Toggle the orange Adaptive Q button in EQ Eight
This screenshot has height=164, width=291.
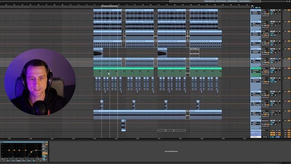coord(45,154)
